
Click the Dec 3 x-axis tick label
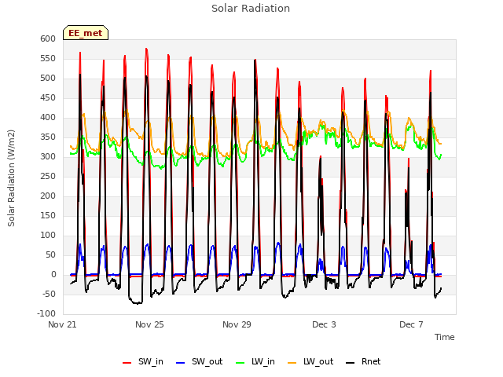coord(324,324)
